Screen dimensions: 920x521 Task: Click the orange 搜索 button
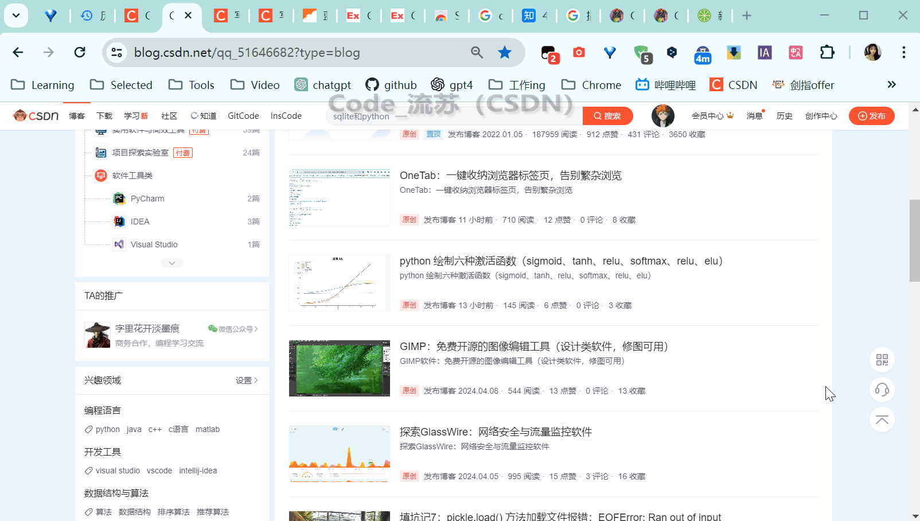607,116
